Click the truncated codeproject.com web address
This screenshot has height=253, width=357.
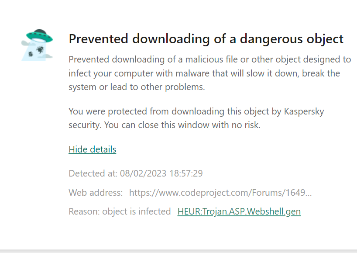click(220, 193)
